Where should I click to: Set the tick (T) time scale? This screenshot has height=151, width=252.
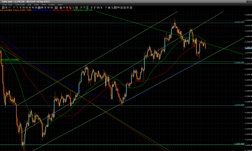click(14, 8)
